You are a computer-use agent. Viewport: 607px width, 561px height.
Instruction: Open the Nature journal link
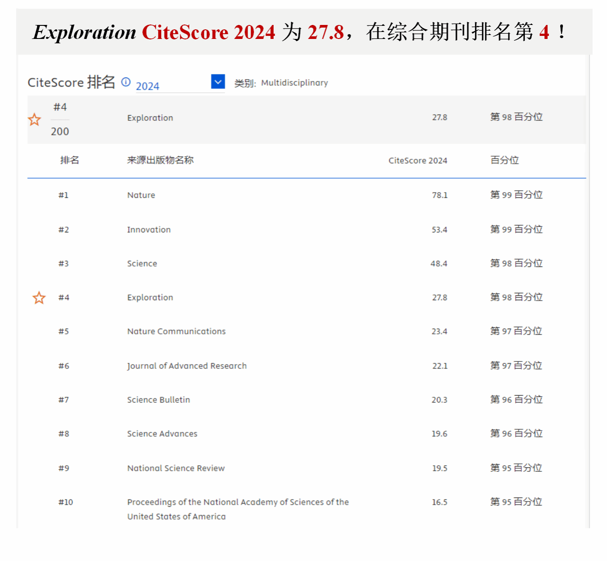point(141,195)
